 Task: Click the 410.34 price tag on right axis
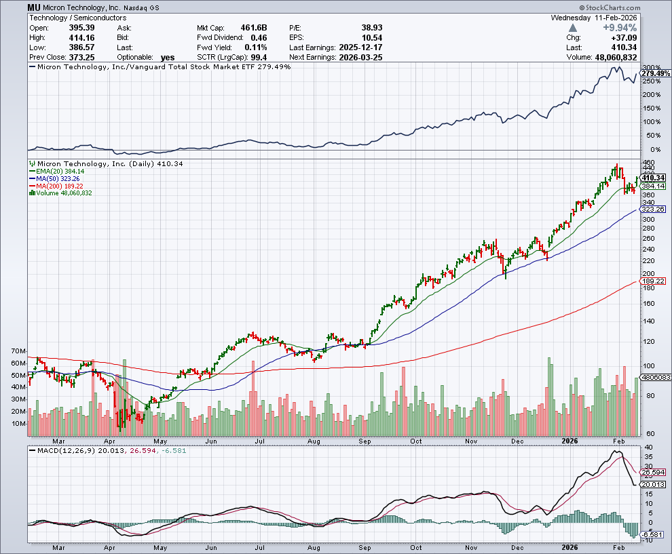pyautogui.click(x=653, y=178)
